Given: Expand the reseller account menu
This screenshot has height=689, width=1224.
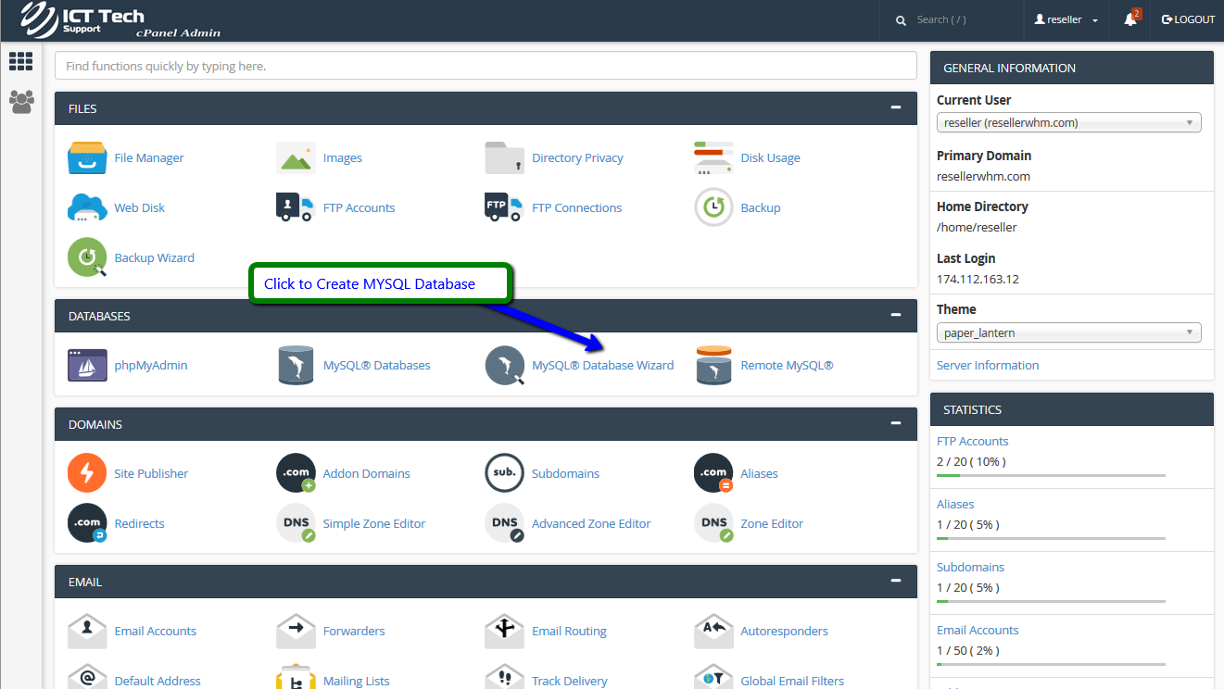Looking at the screenshot, I should point(1066,19).
